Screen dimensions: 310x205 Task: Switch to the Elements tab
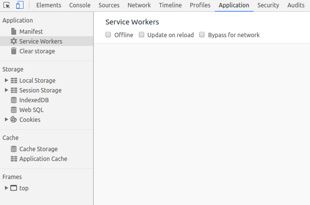pyautogui.click(x=49, y=5)
